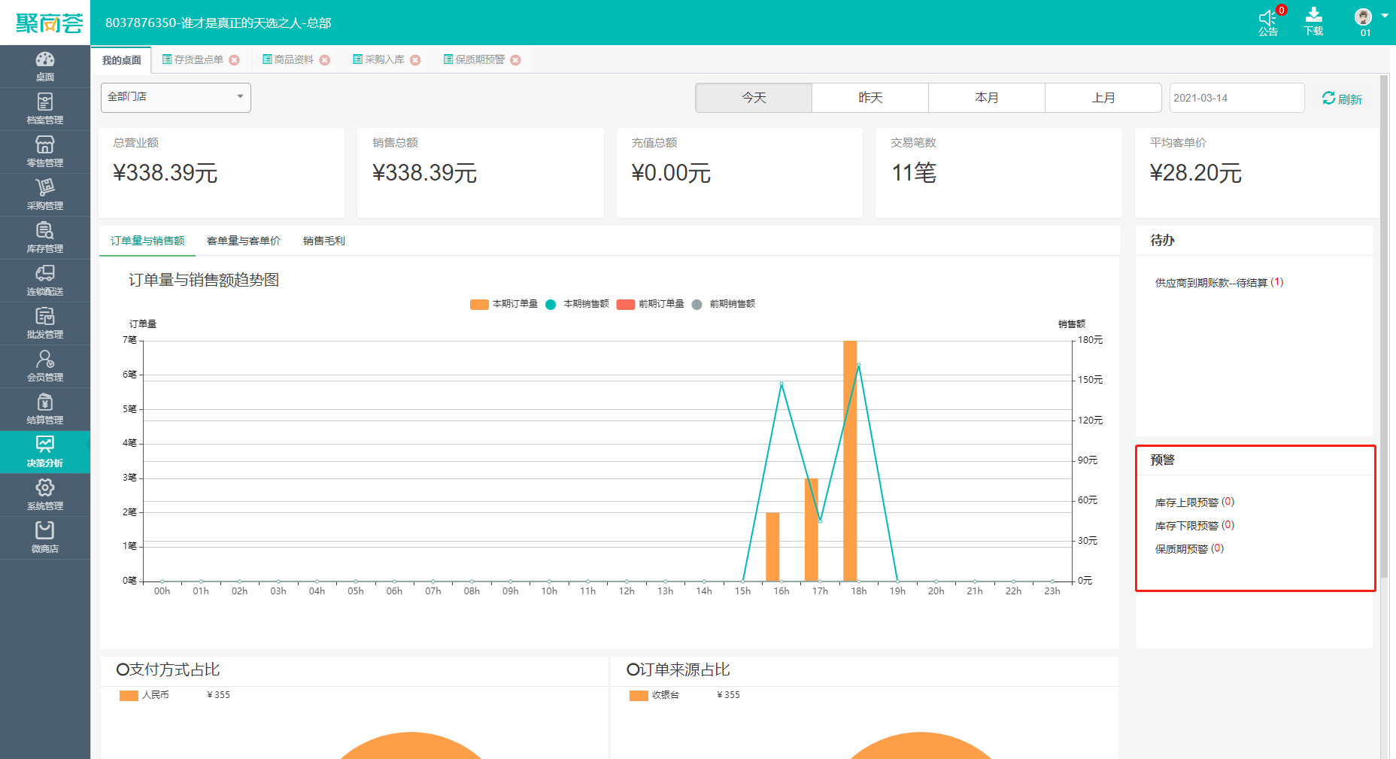Toggle 收银台 legend in 订单来源占比

654,695
